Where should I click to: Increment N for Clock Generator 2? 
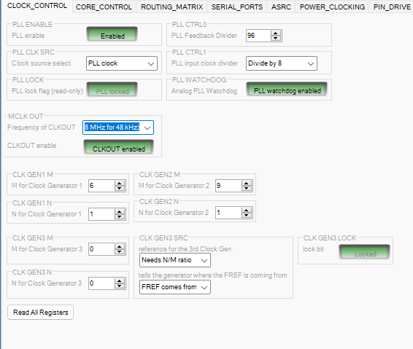[x=247, y=210]
